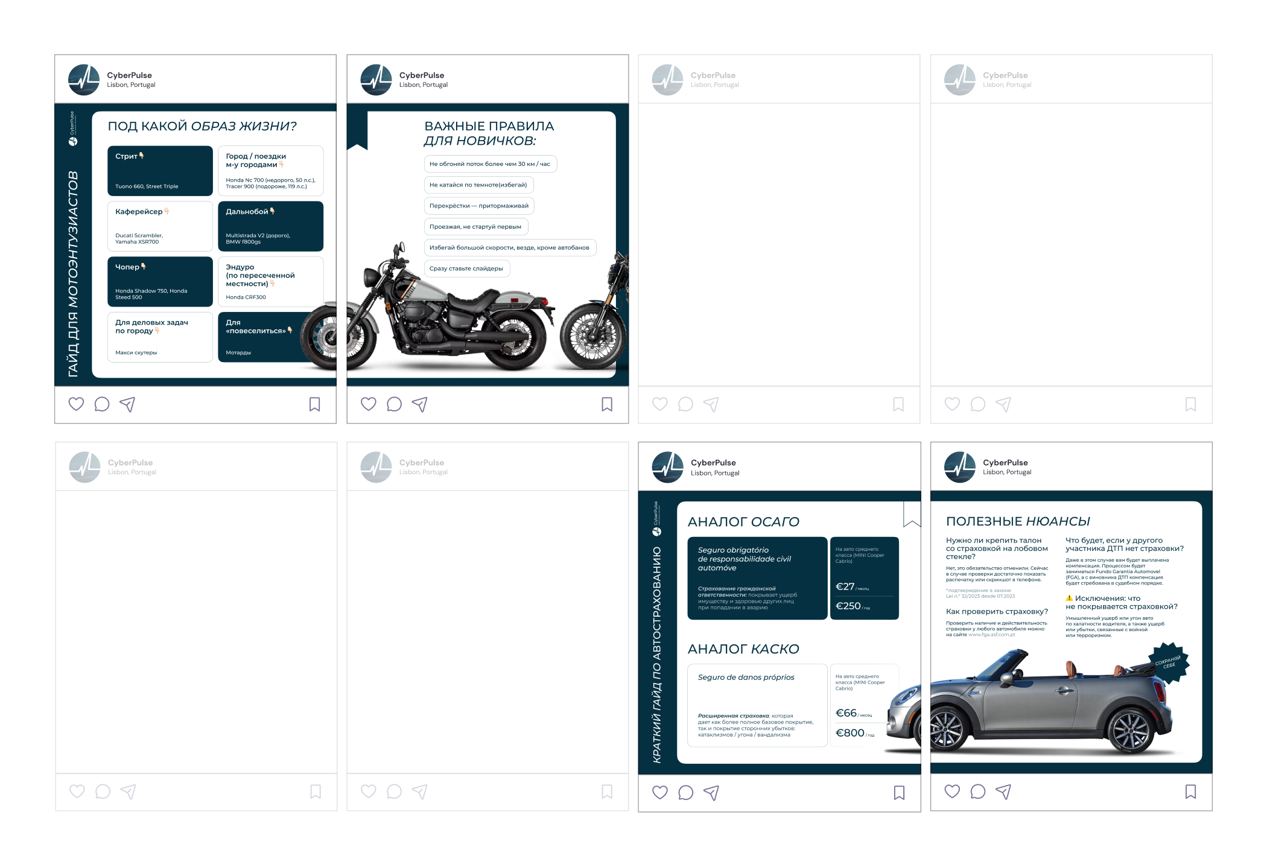Click 'Сразу ставьте слайдеры' rule pill

pyautogui.click(x=466, y=268)
